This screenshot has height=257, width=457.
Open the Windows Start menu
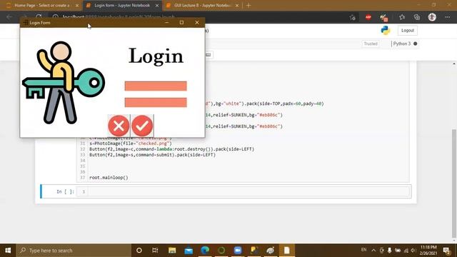[x=8, y=251]
